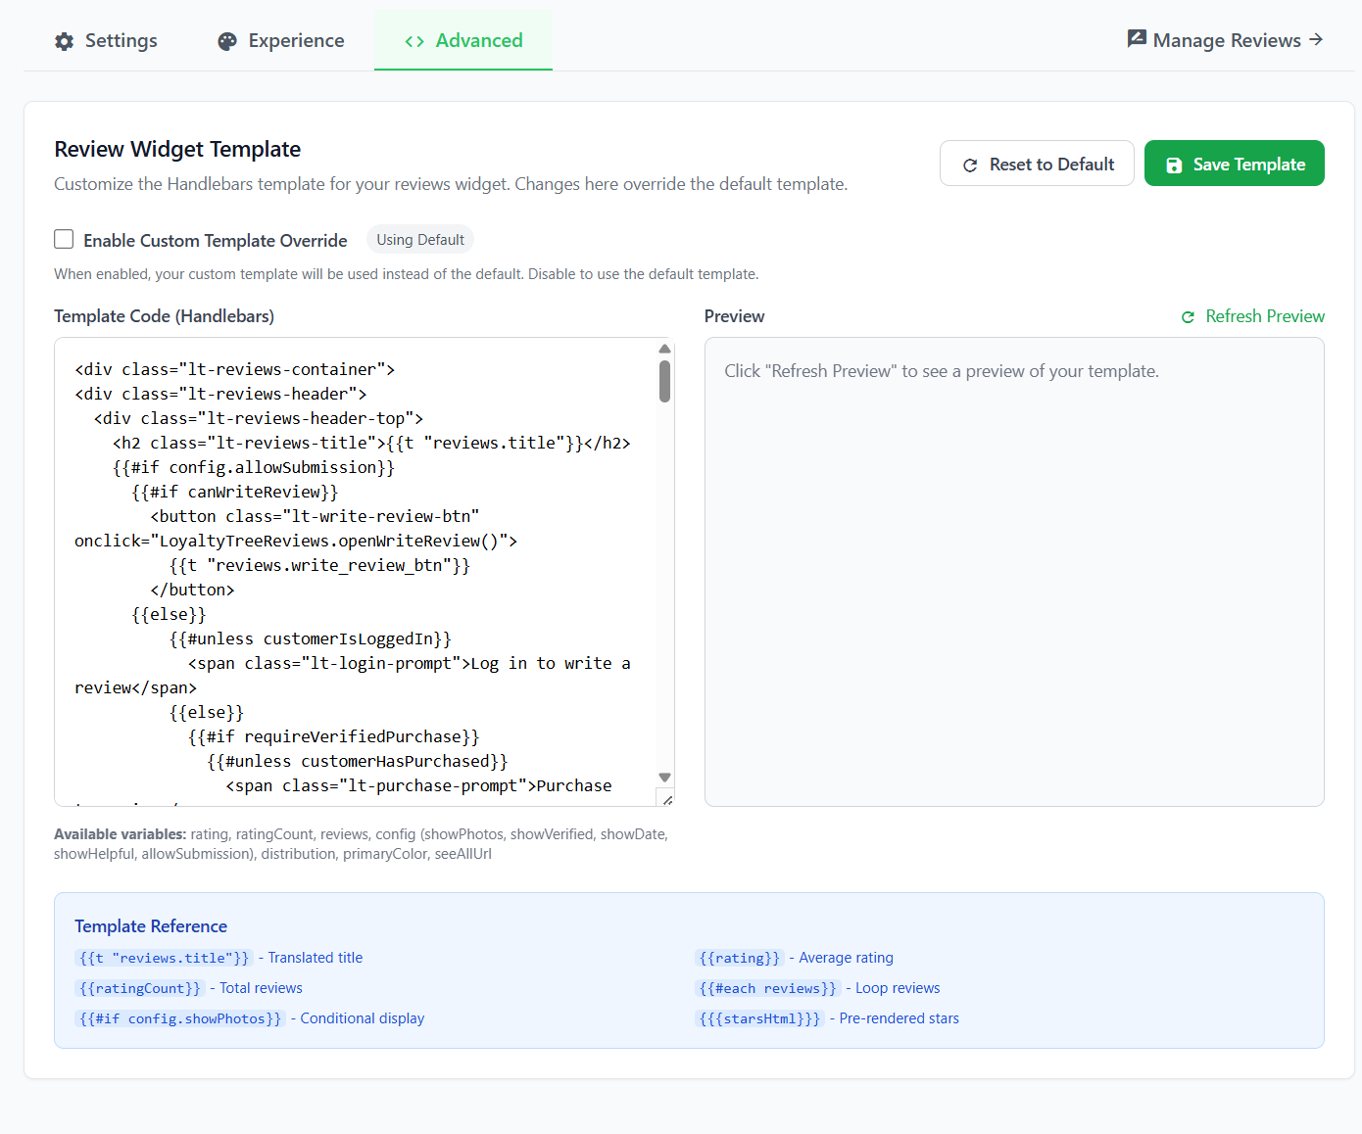The width and height of the screenshot is (1362, 1134).
Task: Click the code brackets icon on Advanced tab
Action: click(414, 41)
